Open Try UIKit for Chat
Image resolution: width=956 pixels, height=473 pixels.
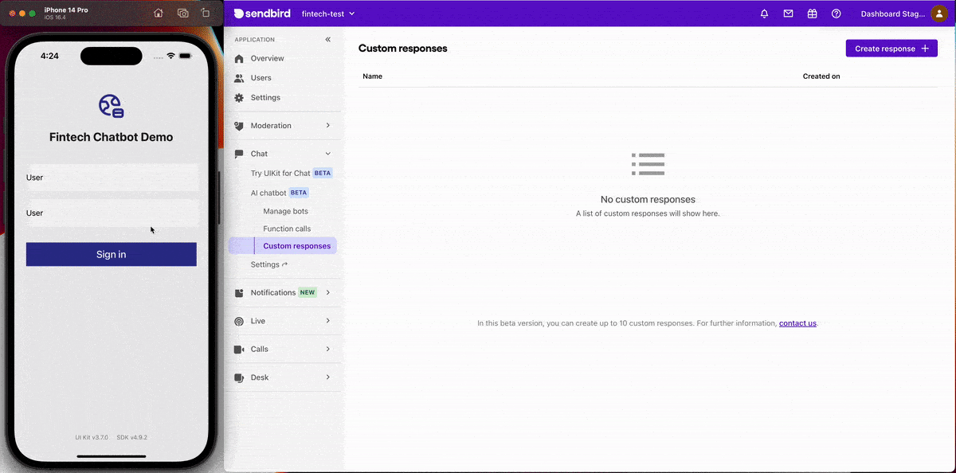(x=280, y=174)
